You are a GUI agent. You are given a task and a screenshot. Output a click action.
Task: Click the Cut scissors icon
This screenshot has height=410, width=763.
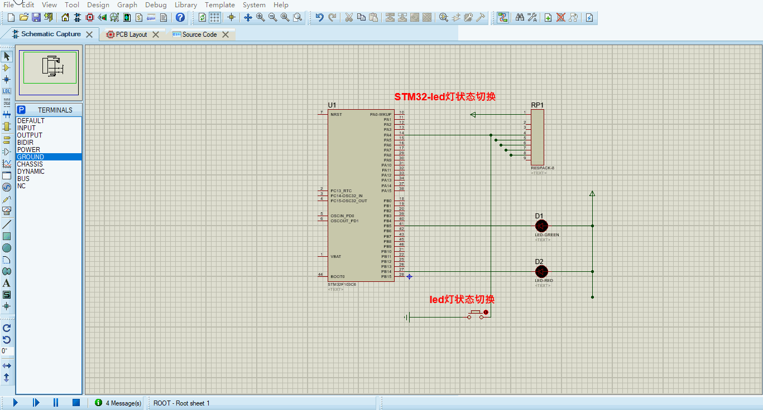coord(349,17)
